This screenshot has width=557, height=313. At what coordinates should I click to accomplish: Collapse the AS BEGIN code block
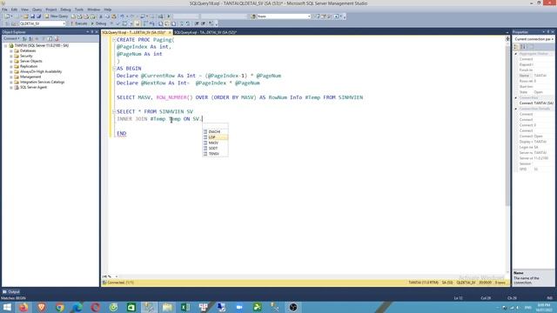click(114, 68)
